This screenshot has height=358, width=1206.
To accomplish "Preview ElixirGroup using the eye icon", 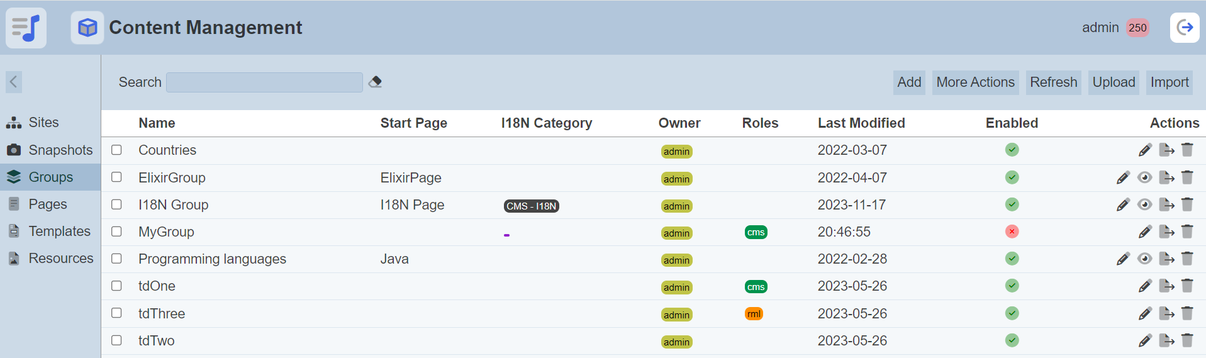I will [x=1145, y=177].
